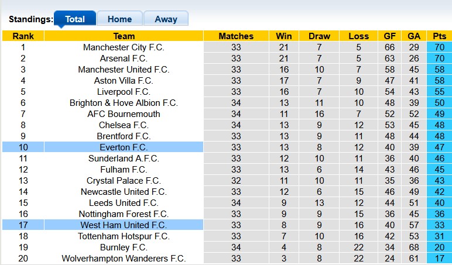Image resolution: width=452 pixels, height=265 pixels.
Task: Click Manchester City's 70 points cell
Action: [439, 47]
